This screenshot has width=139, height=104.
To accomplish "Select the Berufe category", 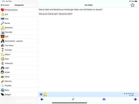I will [19, 23].
